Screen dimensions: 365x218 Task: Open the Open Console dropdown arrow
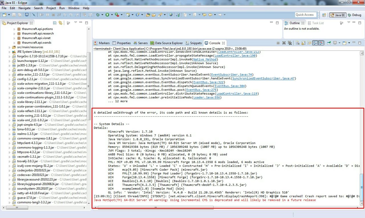click(x=349, y=43)
